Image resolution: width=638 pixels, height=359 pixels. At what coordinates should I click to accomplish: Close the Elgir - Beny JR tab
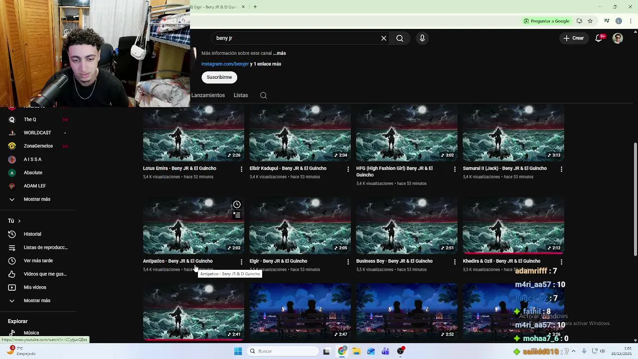click(x=243, y=7)
